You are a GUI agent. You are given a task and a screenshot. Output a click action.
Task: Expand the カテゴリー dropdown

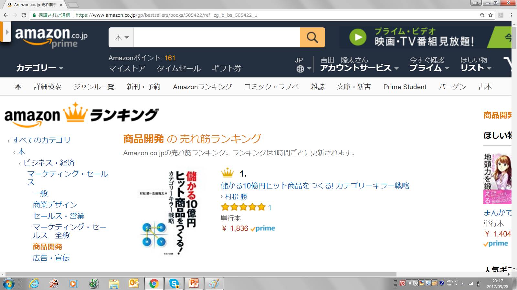(40, 68)
